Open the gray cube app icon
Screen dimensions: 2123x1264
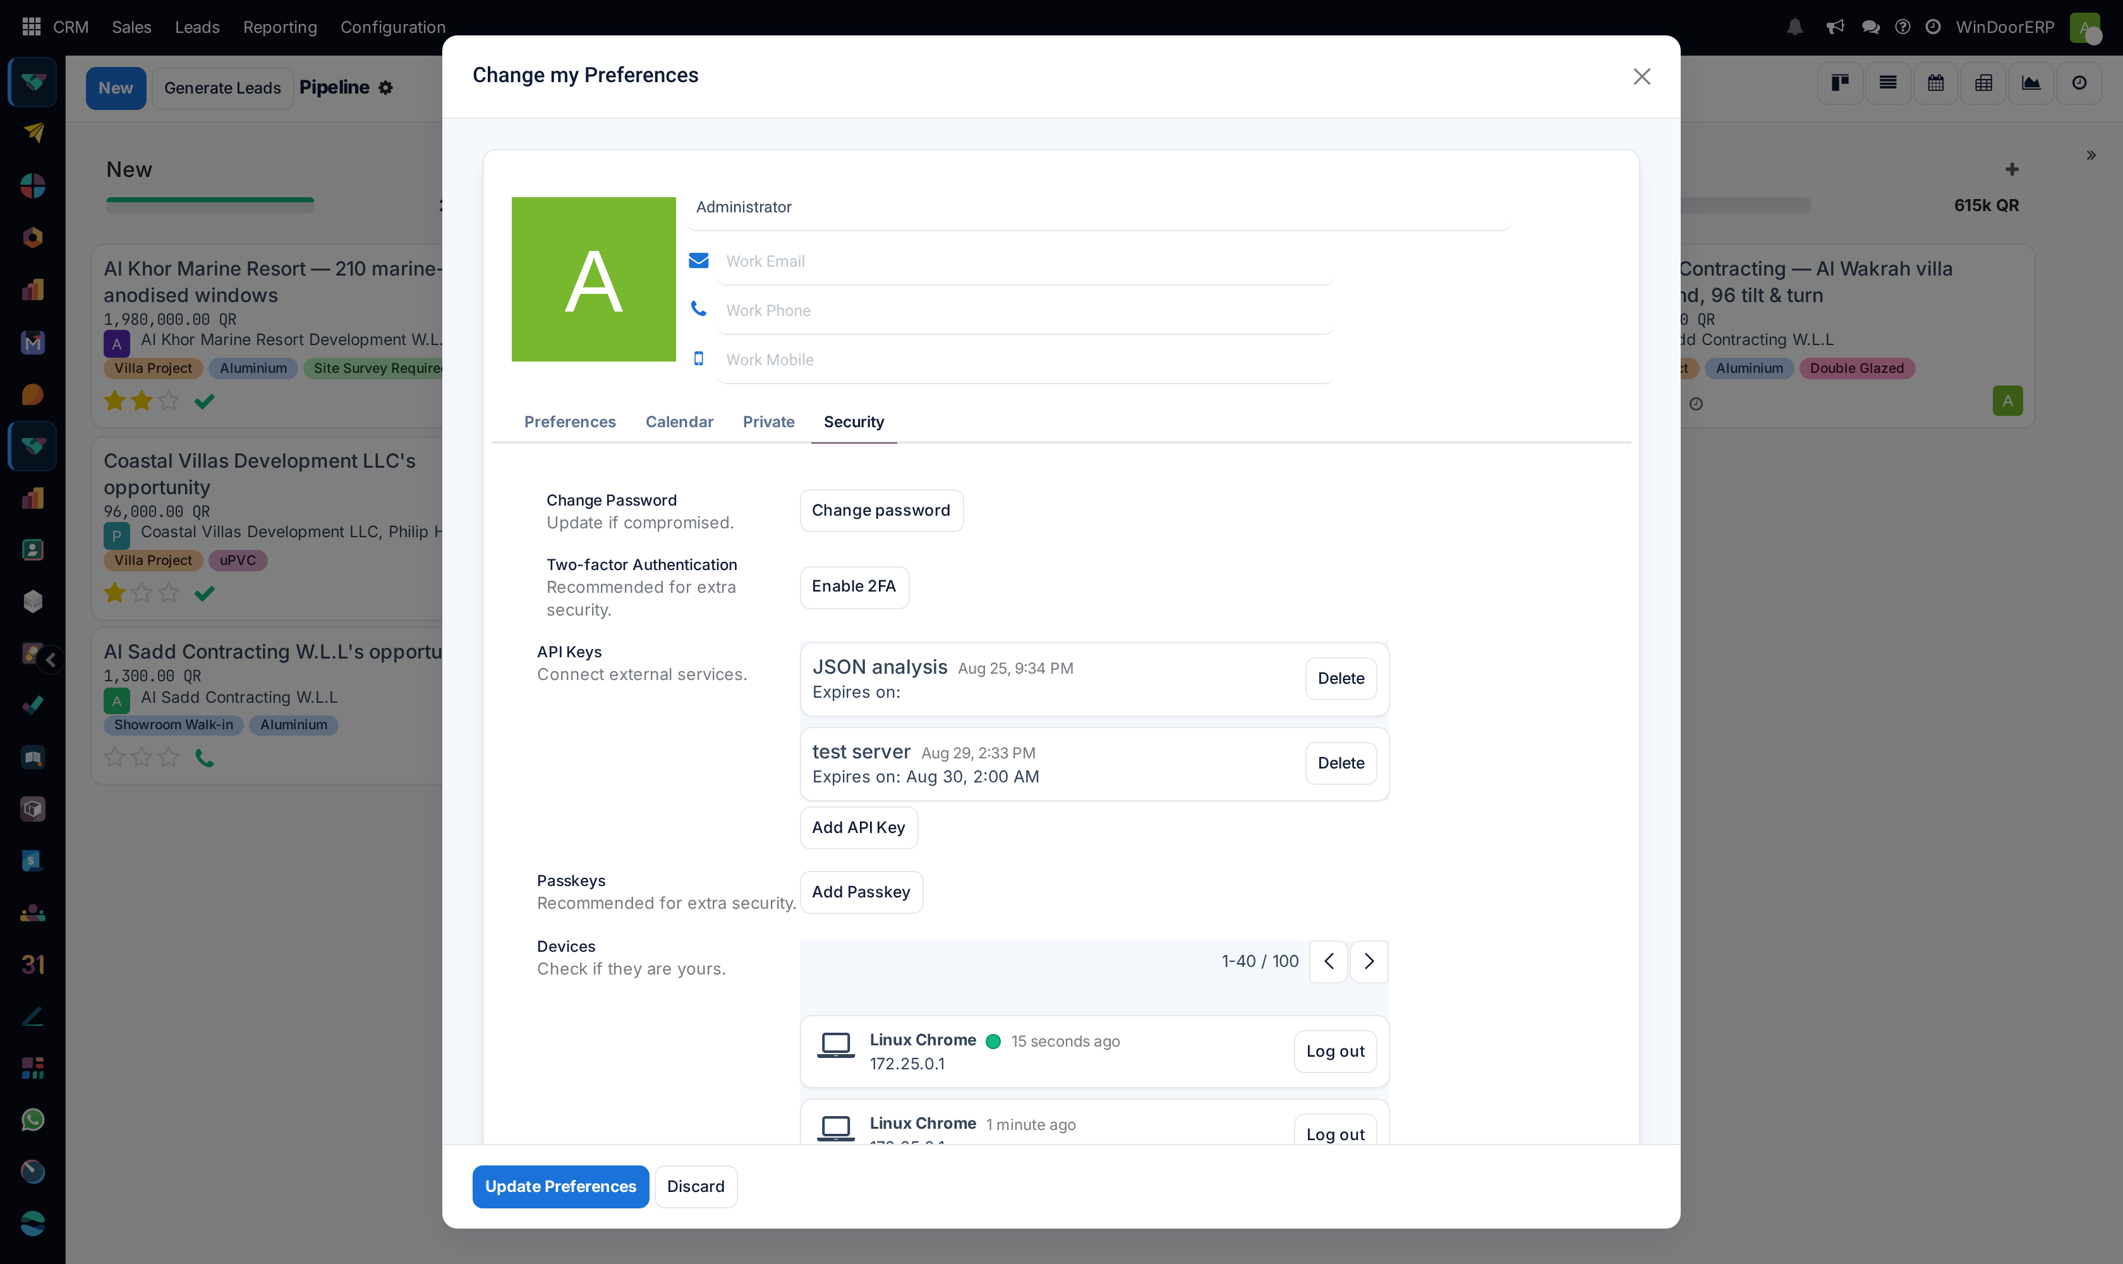[x=32, y=602]
